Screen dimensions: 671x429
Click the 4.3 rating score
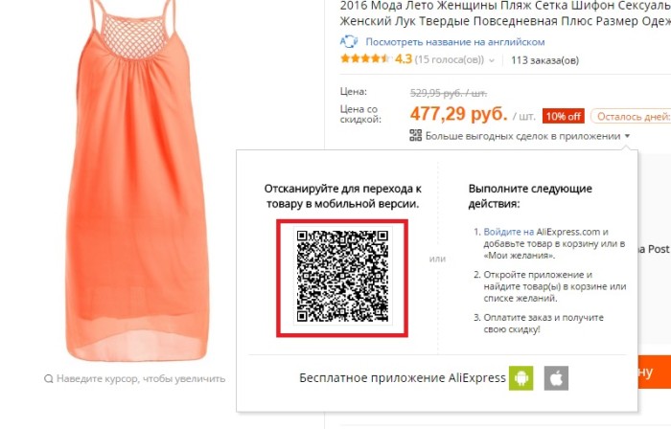pos(404,59)
